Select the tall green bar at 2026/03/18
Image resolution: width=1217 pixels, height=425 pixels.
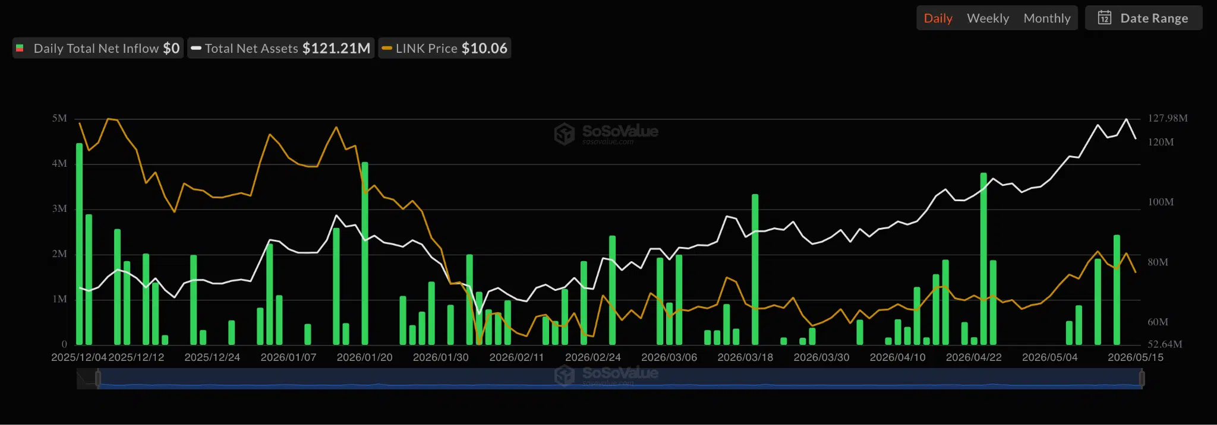coord(755,269)
